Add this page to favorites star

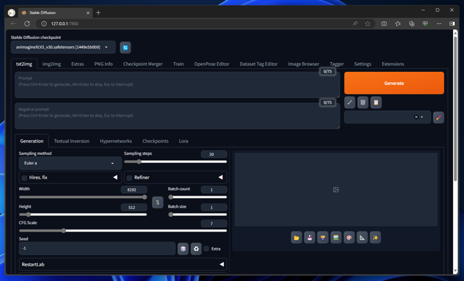click(368, 24)
